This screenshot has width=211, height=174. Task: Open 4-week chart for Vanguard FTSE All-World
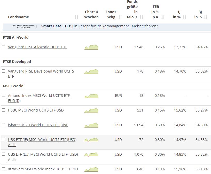pyautogui.click(x=91, y=47)
